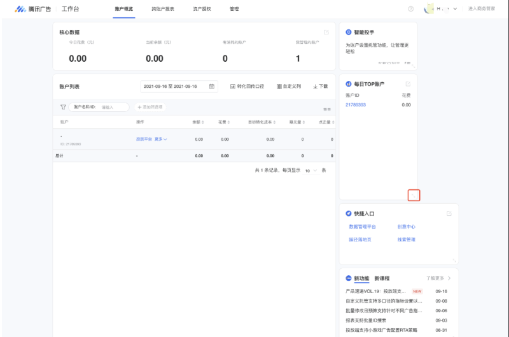This screenshot has width=509, height=337.
Task: Edit the 核心数据 card via pencil icon
Action: [326, 32]
